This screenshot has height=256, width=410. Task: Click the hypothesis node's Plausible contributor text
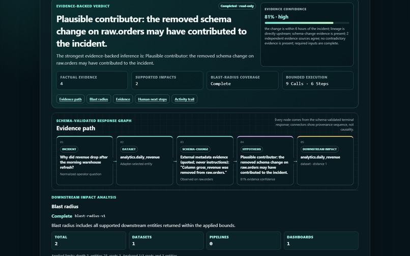coord(264,165)
